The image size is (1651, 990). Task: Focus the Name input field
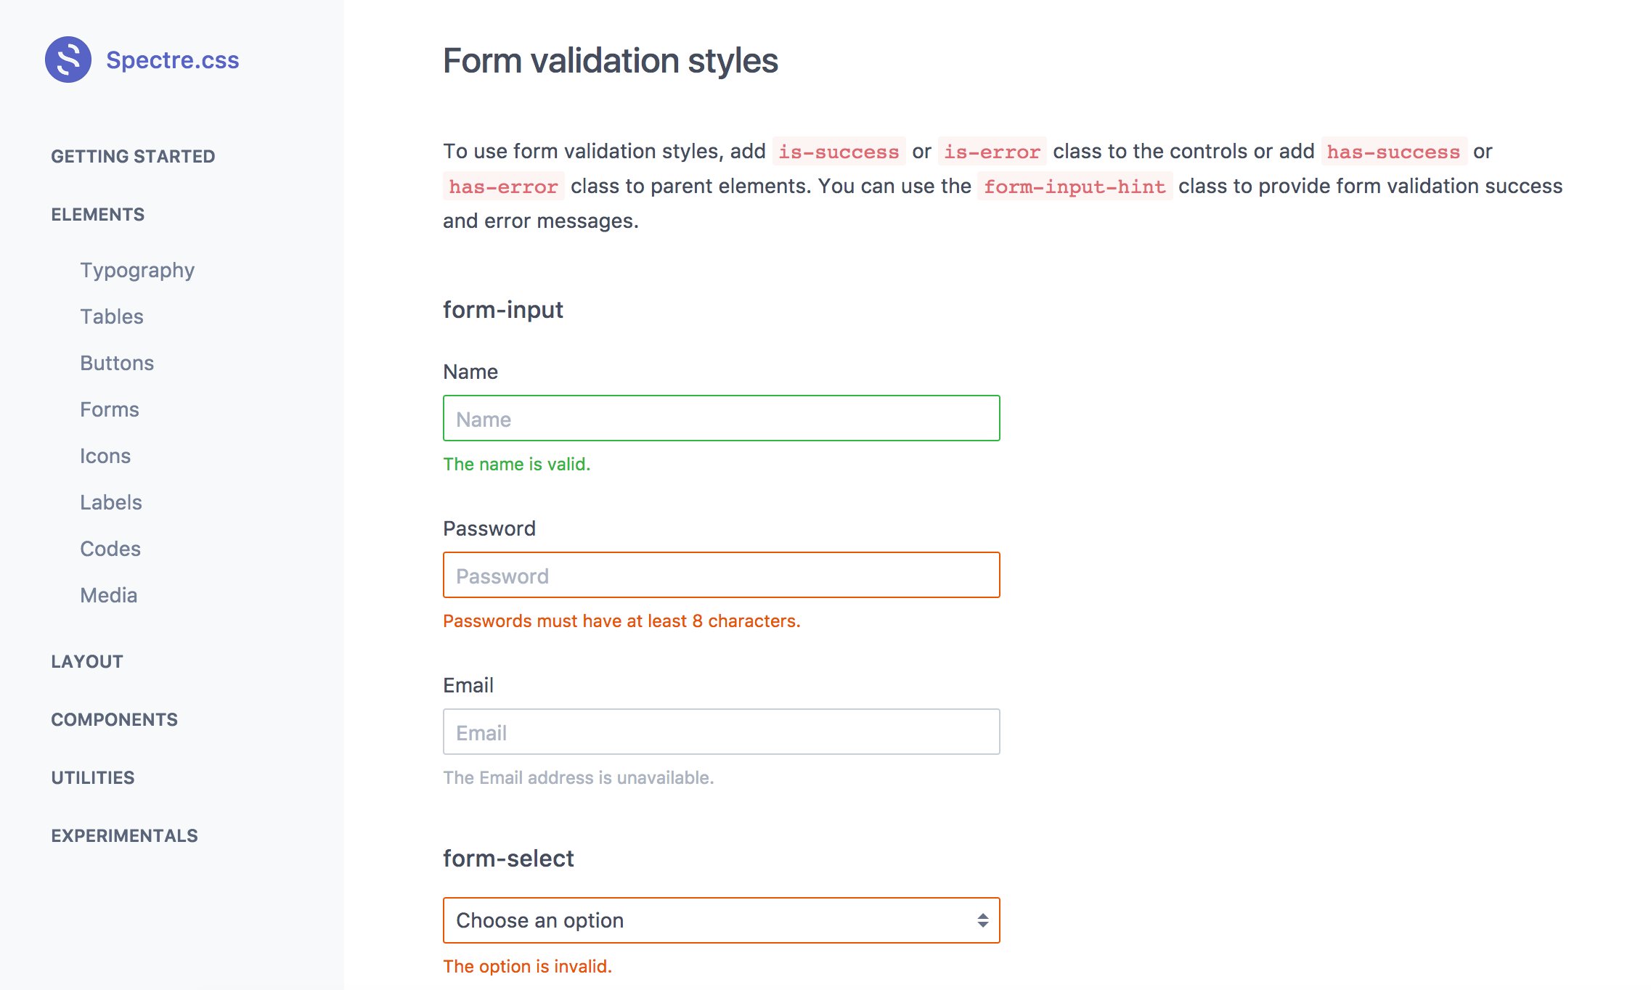click(x=722, y=418)
